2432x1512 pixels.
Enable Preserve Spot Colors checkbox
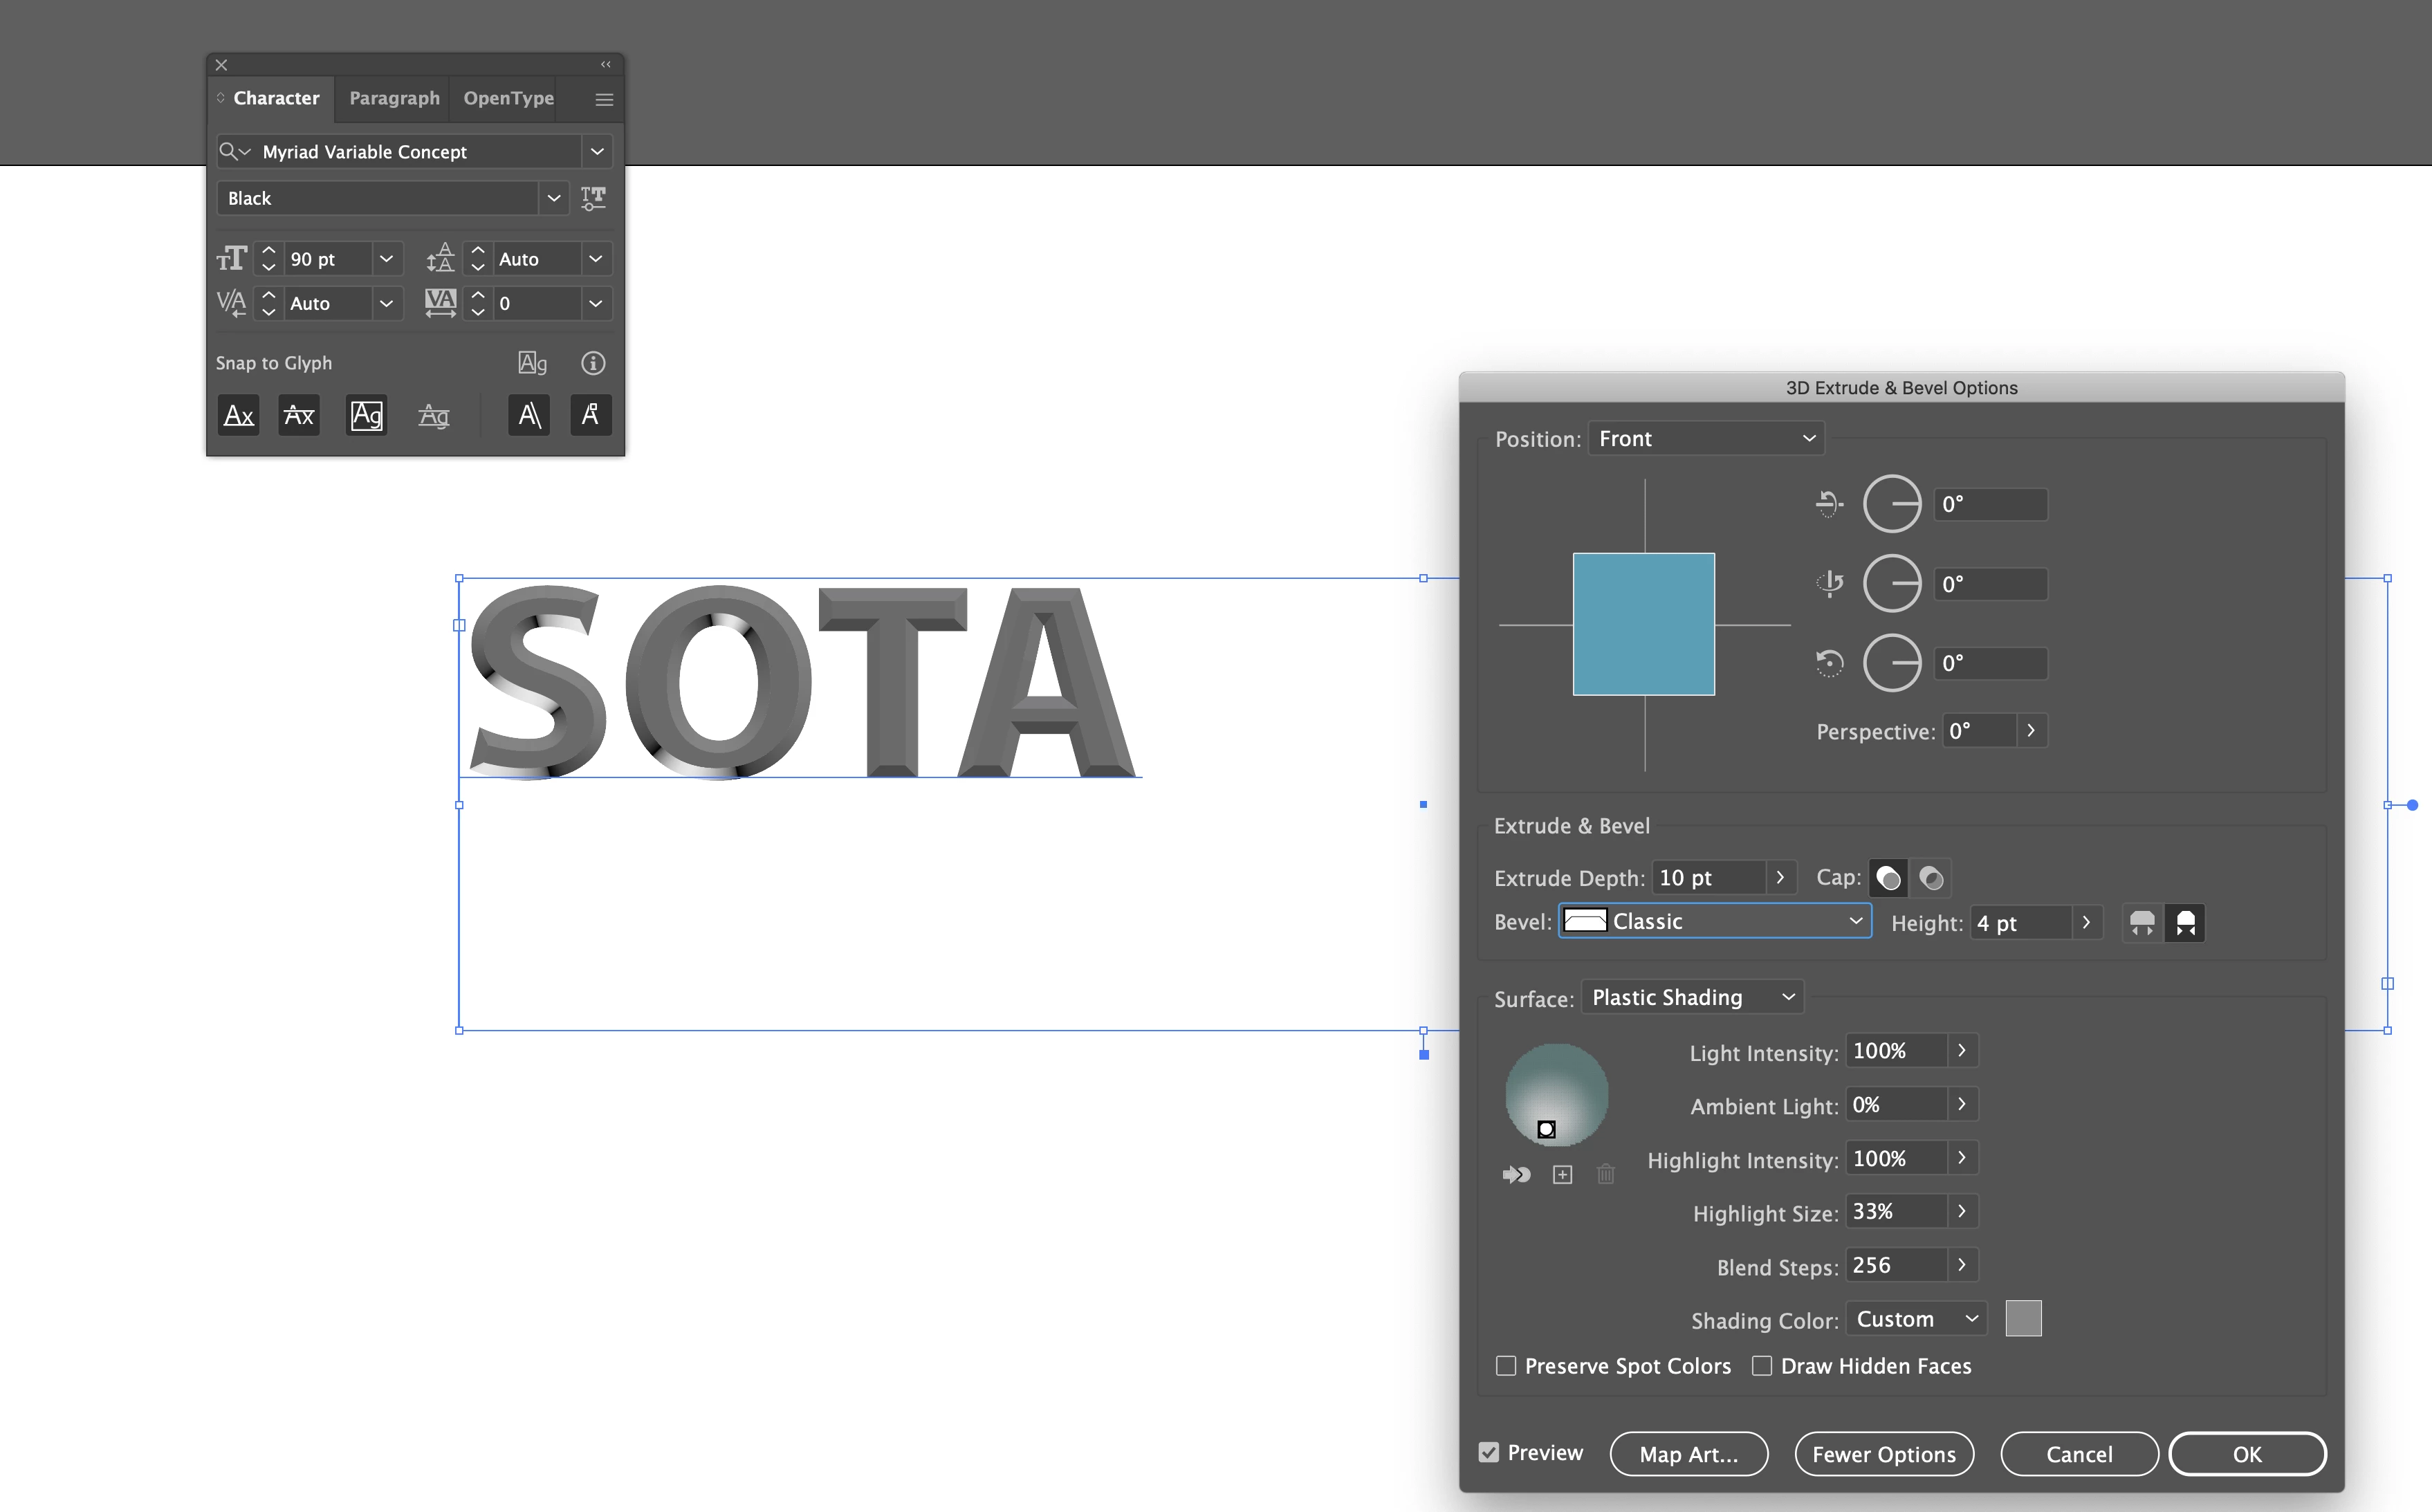point(1506,1366)
